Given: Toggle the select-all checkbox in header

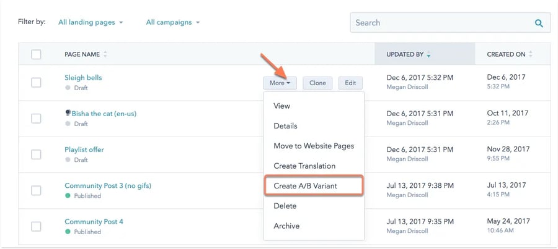Looking at the screenshot, I should coord(36,54).
